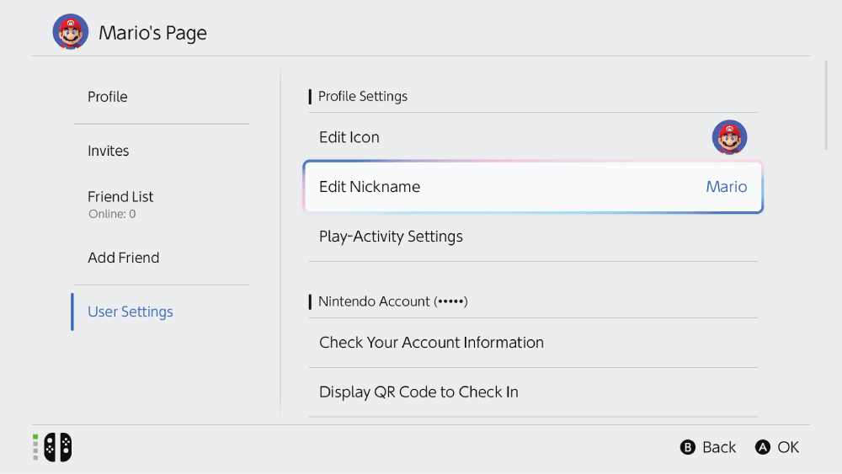Click Mario avatar icon in page header
The width and height of the screenshot is (842, 474).
pos(71,32)
